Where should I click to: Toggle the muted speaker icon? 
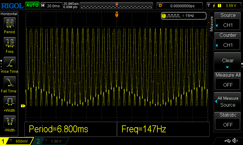click(235, 140)
